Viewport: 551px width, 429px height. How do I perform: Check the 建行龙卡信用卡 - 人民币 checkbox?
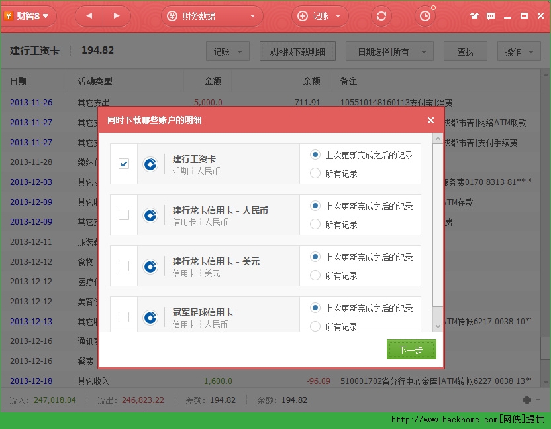coord(124,215)
